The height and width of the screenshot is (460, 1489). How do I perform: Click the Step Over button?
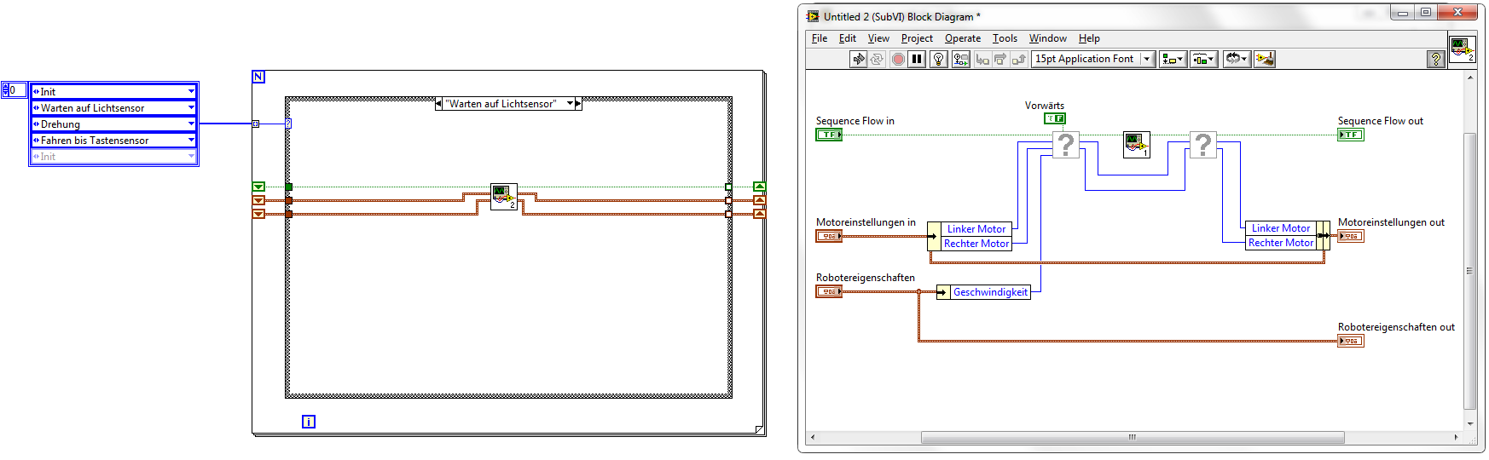(x=1000, y=59)
